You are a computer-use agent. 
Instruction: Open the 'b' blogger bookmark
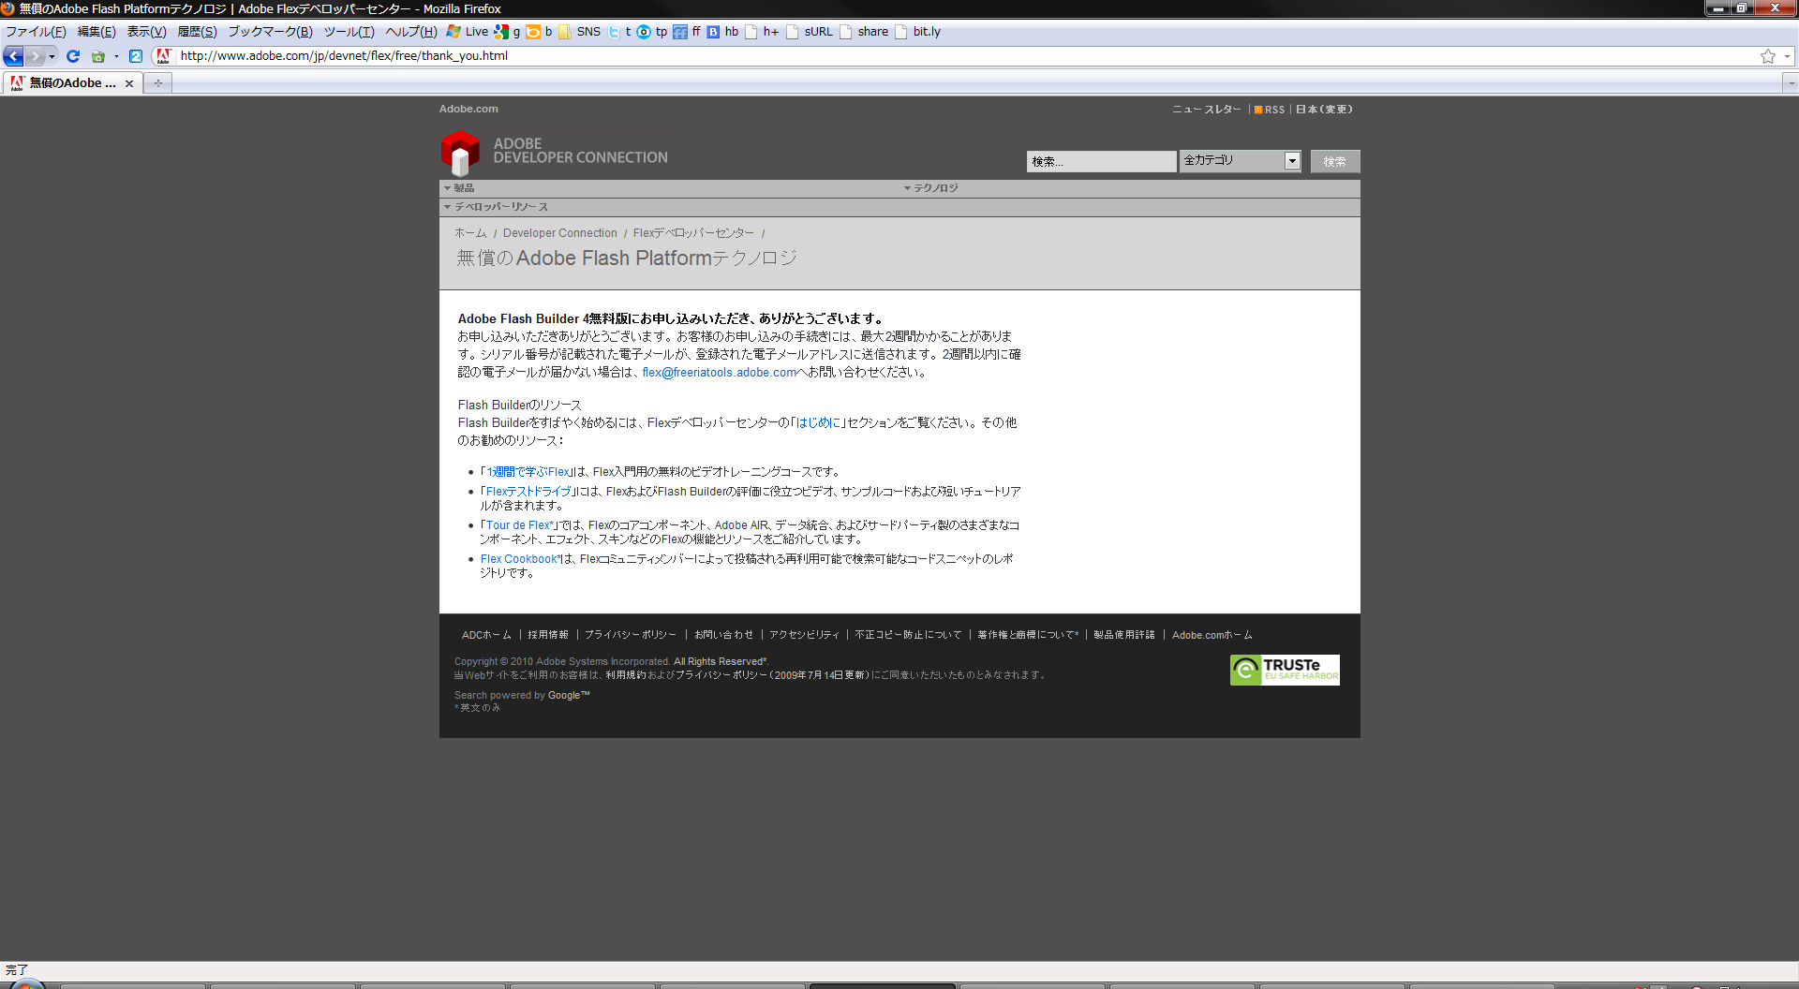tap(540, 32)
